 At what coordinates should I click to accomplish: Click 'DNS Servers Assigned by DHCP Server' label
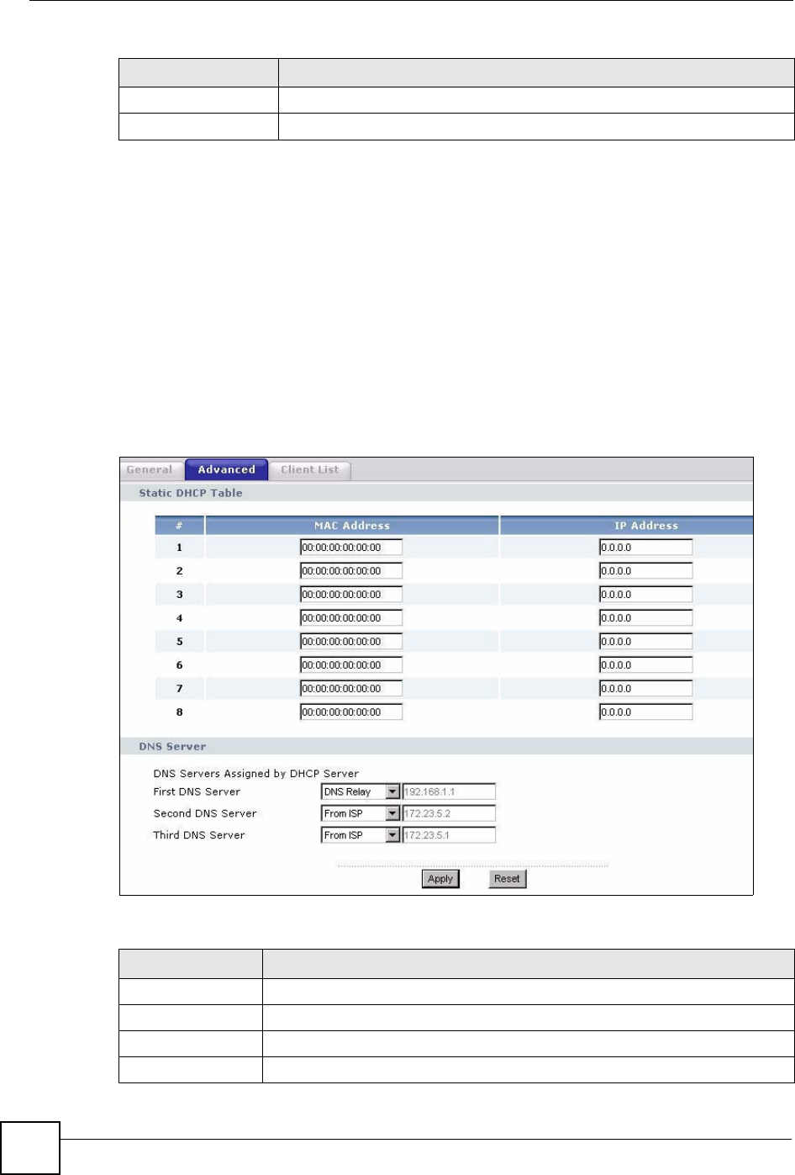click(255, 774)
